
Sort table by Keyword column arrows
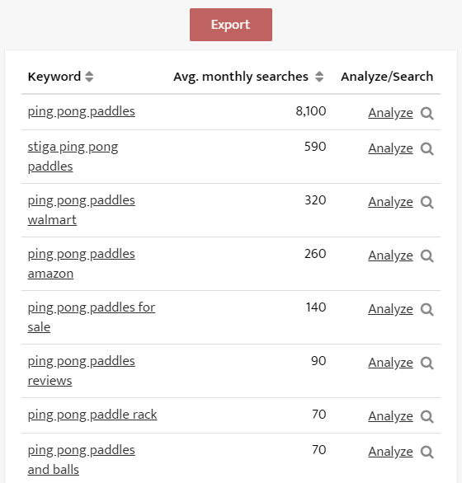89,77
